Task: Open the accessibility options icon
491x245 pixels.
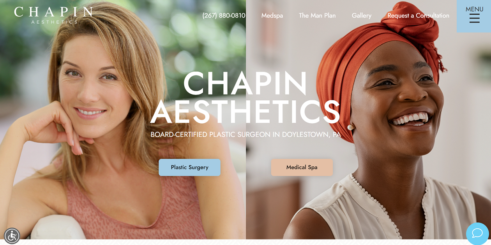Action: [x=12, y=236]
